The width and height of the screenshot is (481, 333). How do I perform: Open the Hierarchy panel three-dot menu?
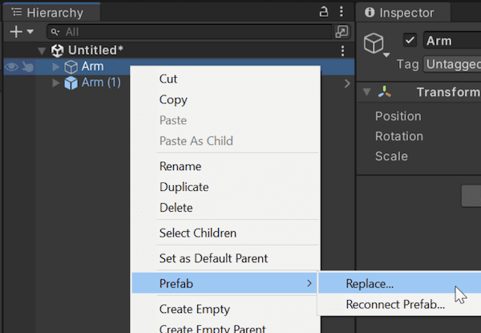click(x=342, y=12)
